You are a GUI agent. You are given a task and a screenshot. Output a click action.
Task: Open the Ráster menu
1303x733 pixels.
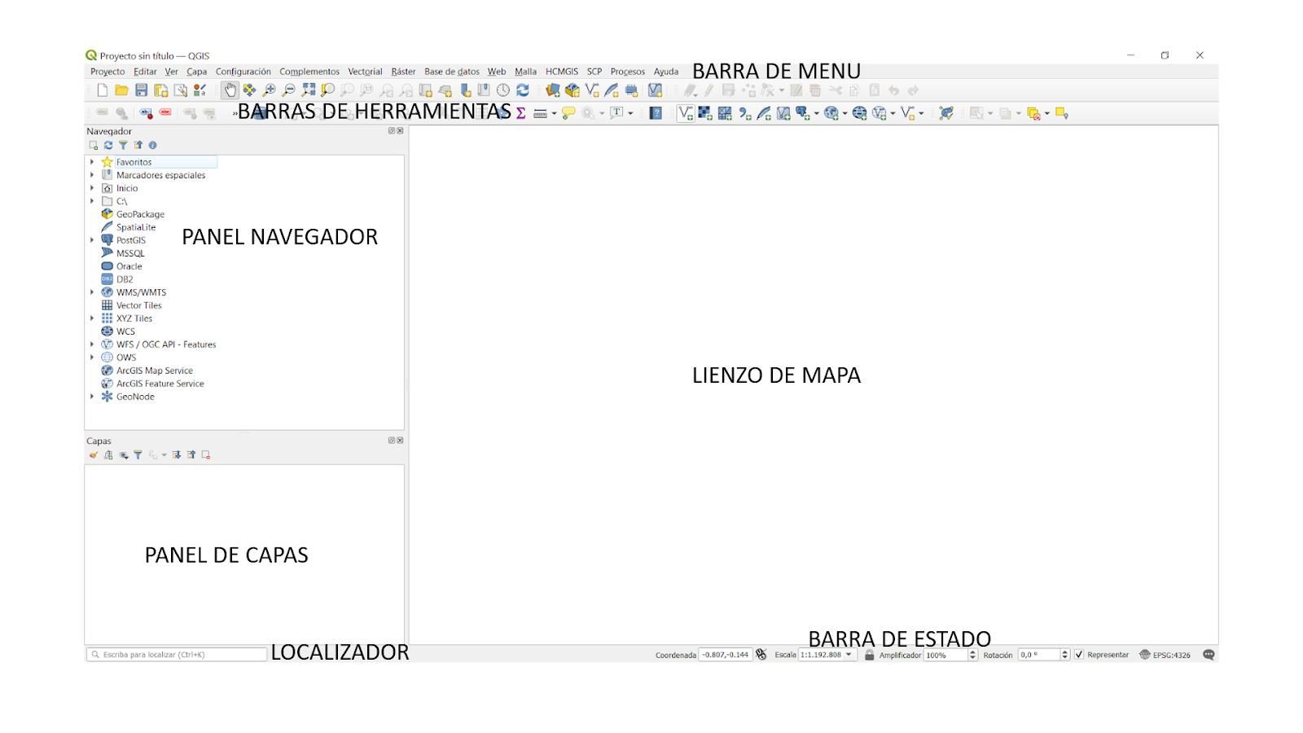click(x=403, y=72)
